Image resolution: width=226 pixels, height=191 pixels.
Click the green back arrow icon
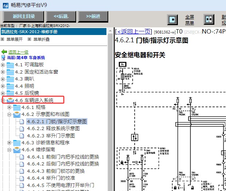pyautogui.click(x=4, y=52)
